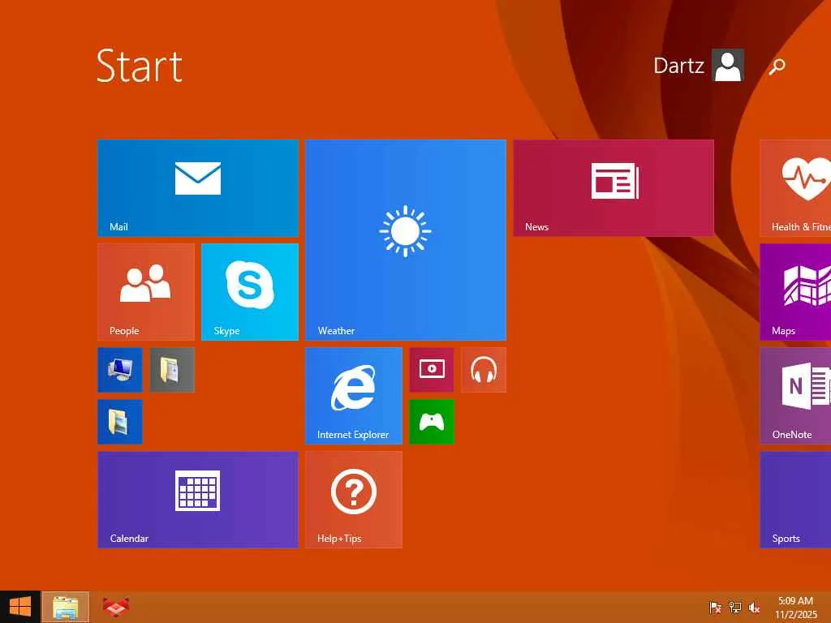
Task: Open the gray documents folder tile
Action: [172, 370]
